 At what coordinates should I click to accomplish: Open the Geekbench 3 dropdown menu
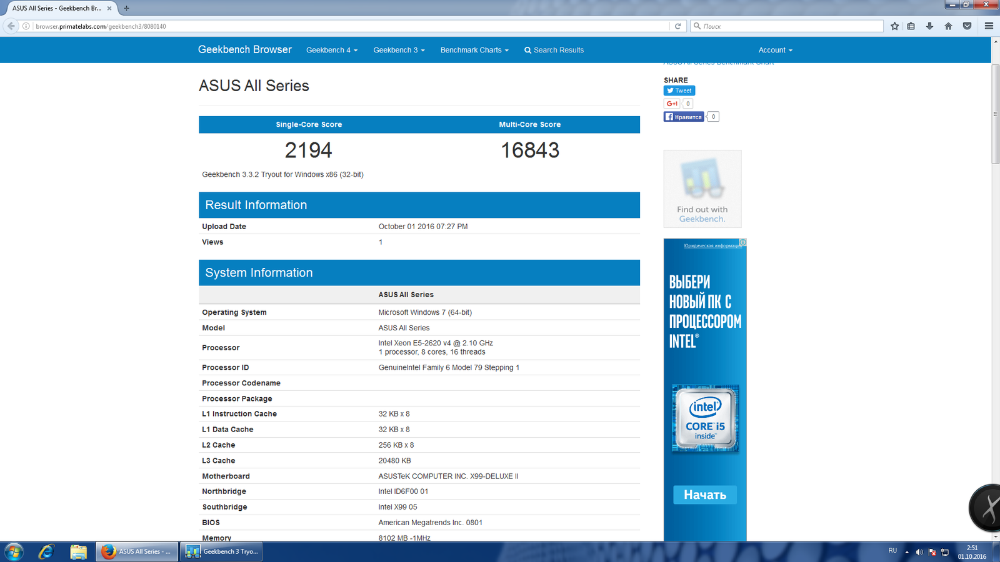point(399,50)
